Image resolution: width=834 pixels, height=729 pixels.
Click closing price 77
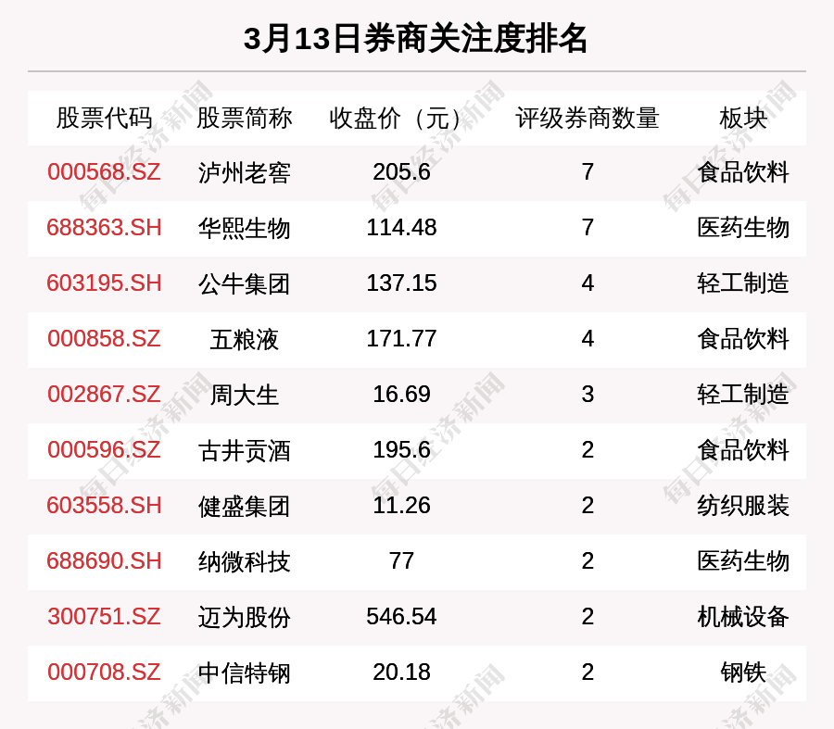401,561
